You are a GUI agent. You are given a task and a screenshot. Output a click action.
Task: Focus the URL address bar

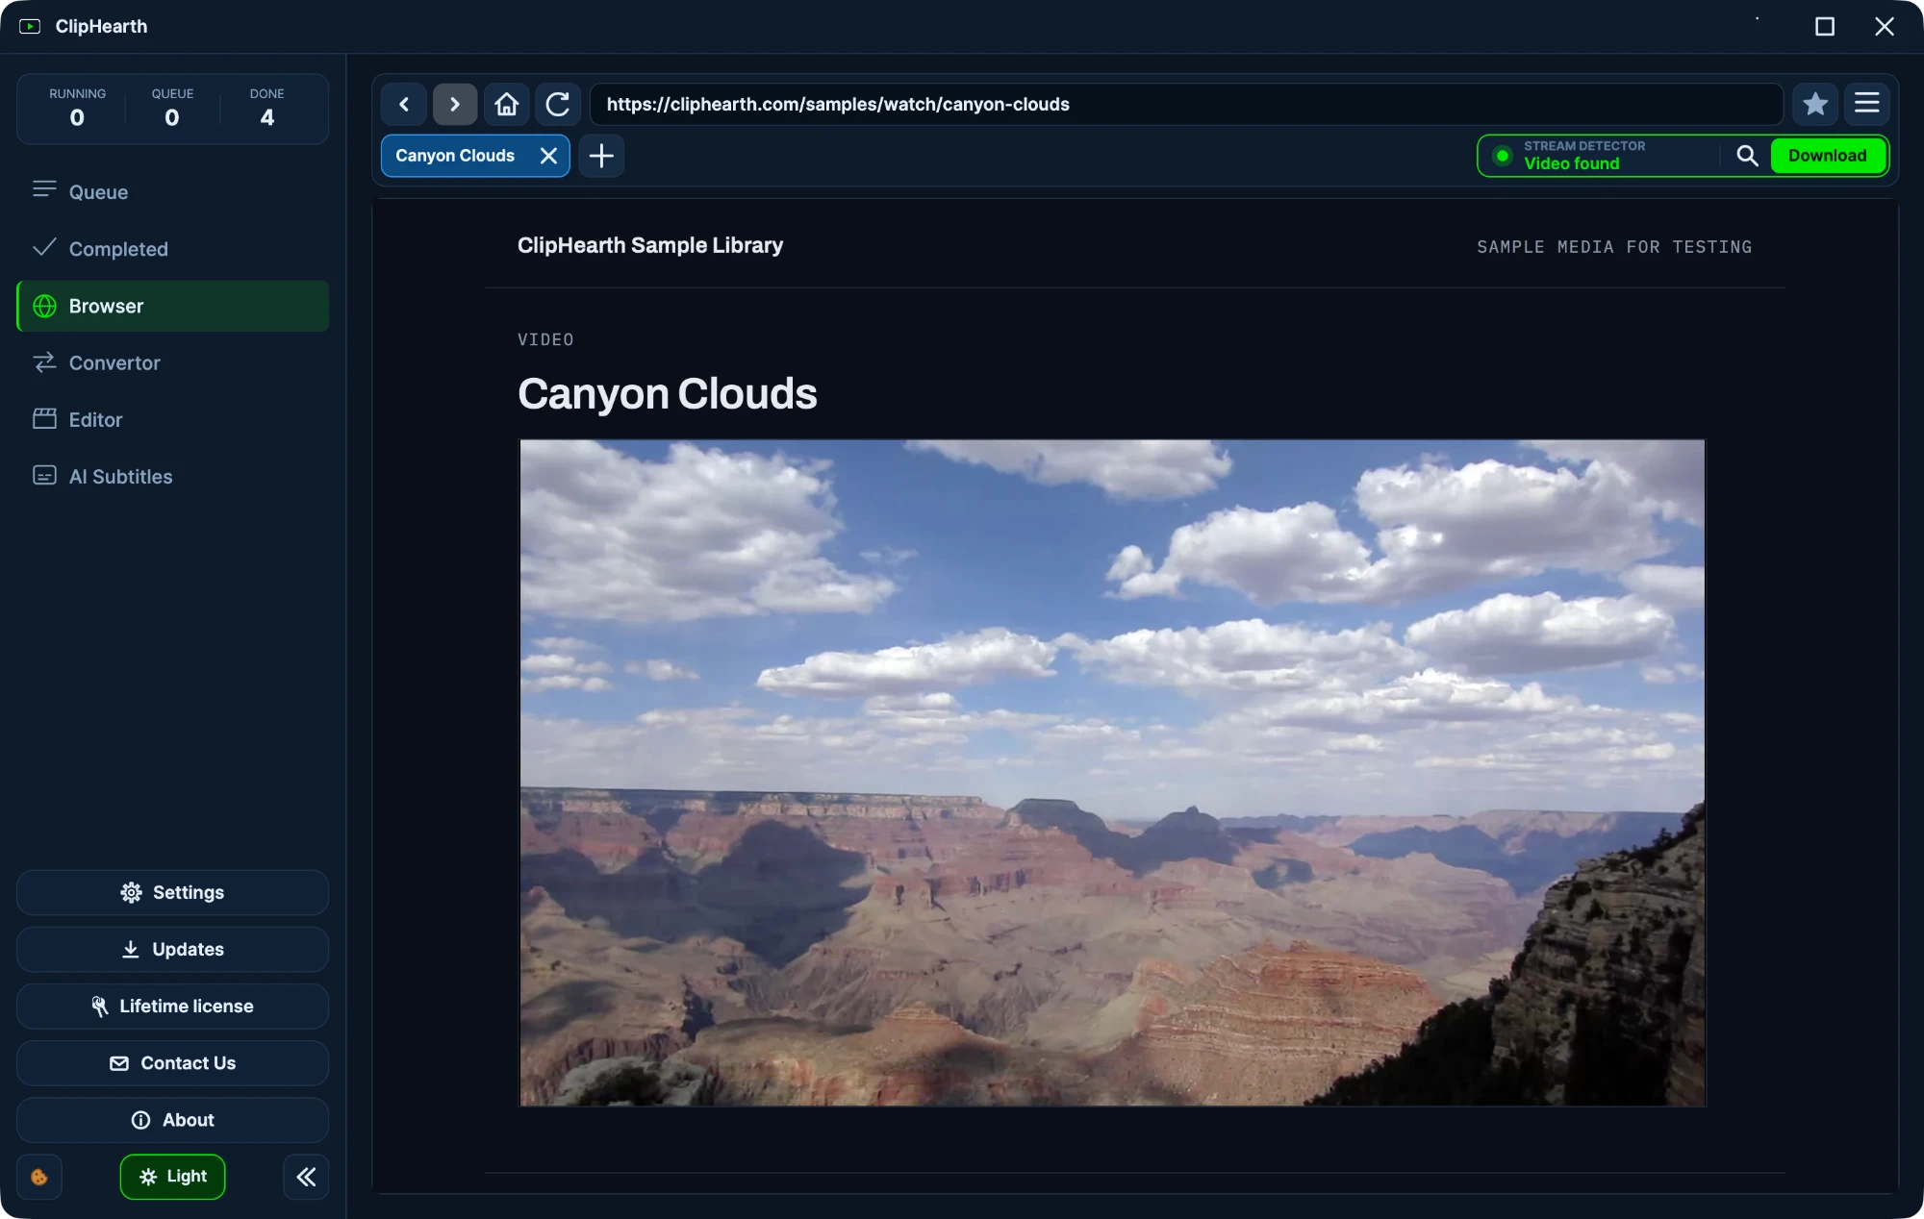tap(1186, 104)
